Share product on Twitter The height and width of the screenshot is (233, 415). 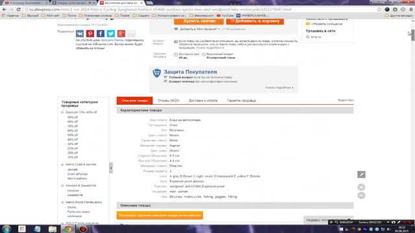pyautogui.click(x=111, y=34)
